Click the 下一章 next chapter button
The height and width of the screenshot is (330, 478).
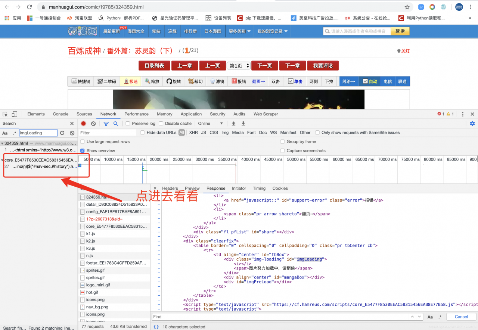(292, 66)
